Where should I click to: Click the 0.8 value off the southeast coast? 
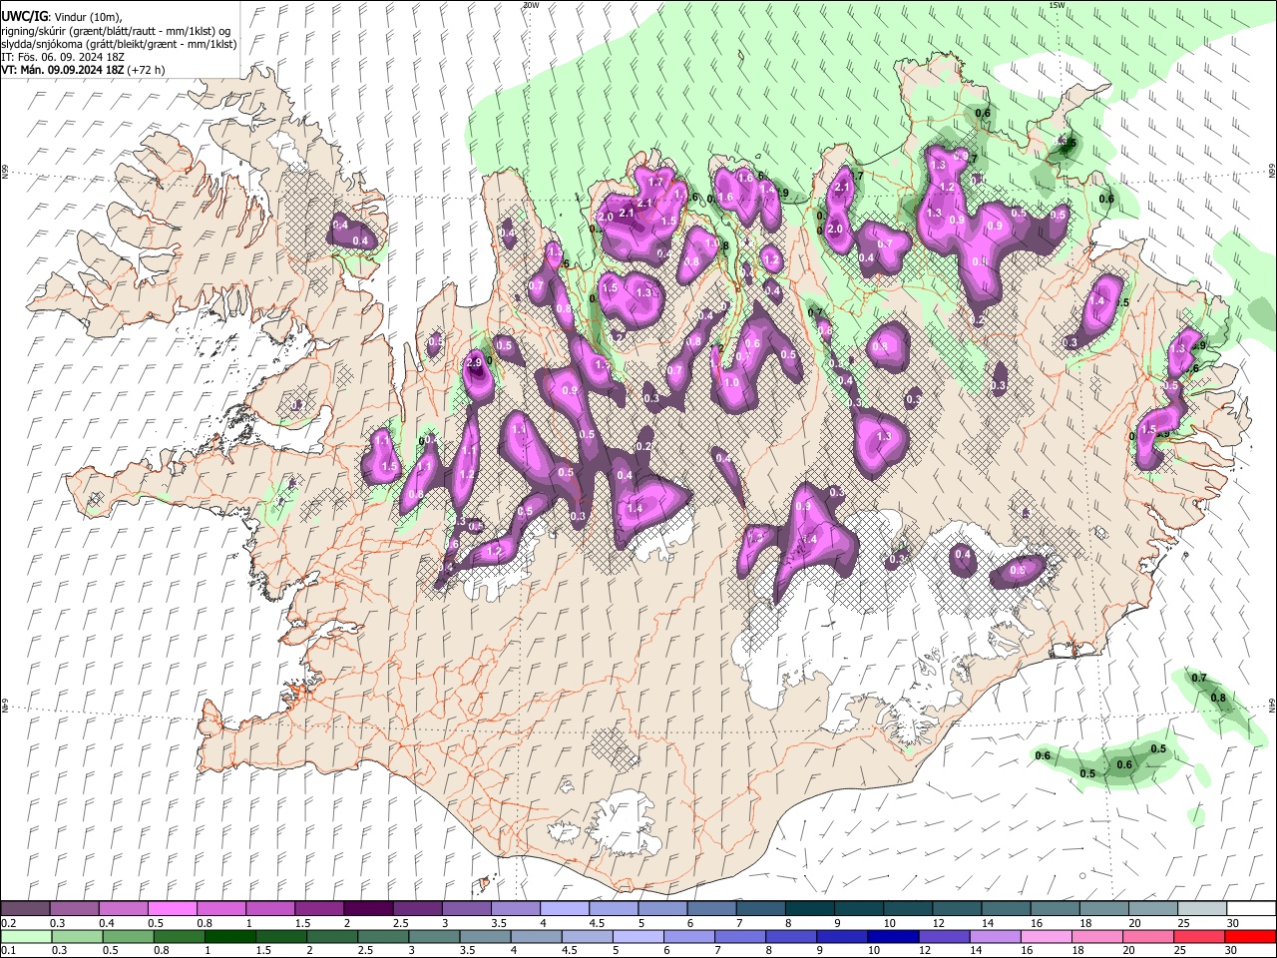(x=1218, y=698)
